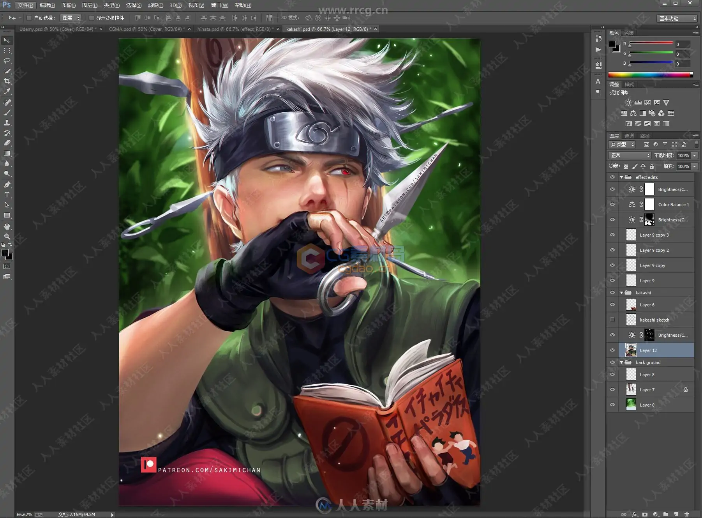Viewport: 702px width, 518px height.
Task: Select the Healing Brush tool
Action: click(x=7, y=103)
